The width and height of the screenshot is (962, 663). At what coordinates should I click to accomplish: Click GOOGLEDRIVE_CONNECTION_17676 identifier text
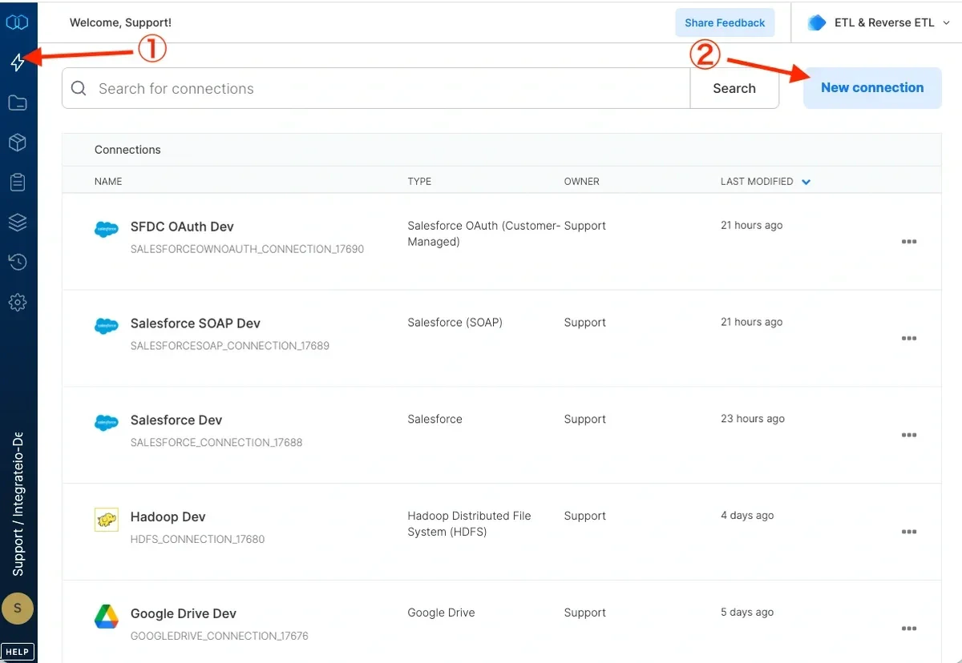coord(219,637)
